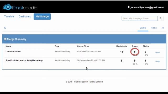This screenshot has width=168, height=94.
Task: Show All campaigns filter
Action: (x=163, y=28)
